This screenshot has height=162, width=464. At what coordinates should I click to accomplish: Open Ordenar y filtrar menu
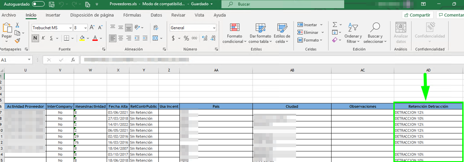click(353, 33)
